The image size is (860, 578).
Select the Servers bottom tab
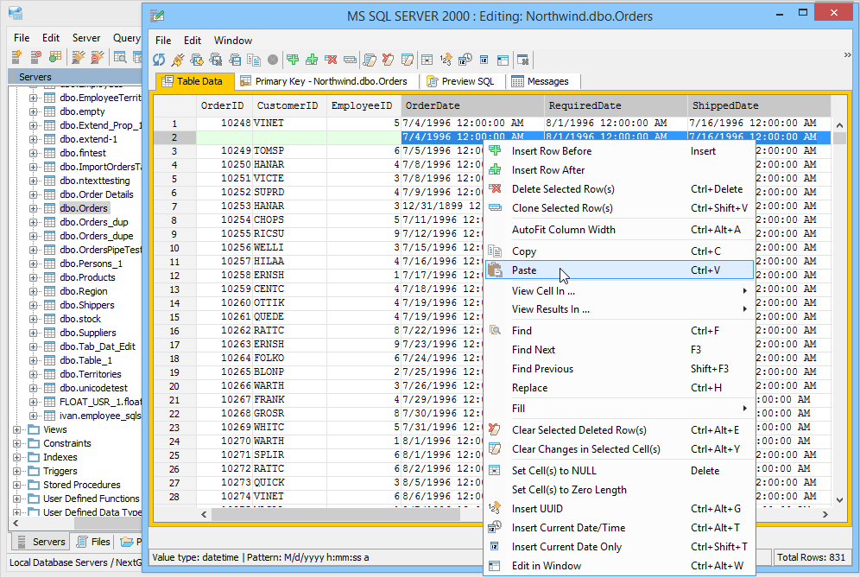[41, 542]
